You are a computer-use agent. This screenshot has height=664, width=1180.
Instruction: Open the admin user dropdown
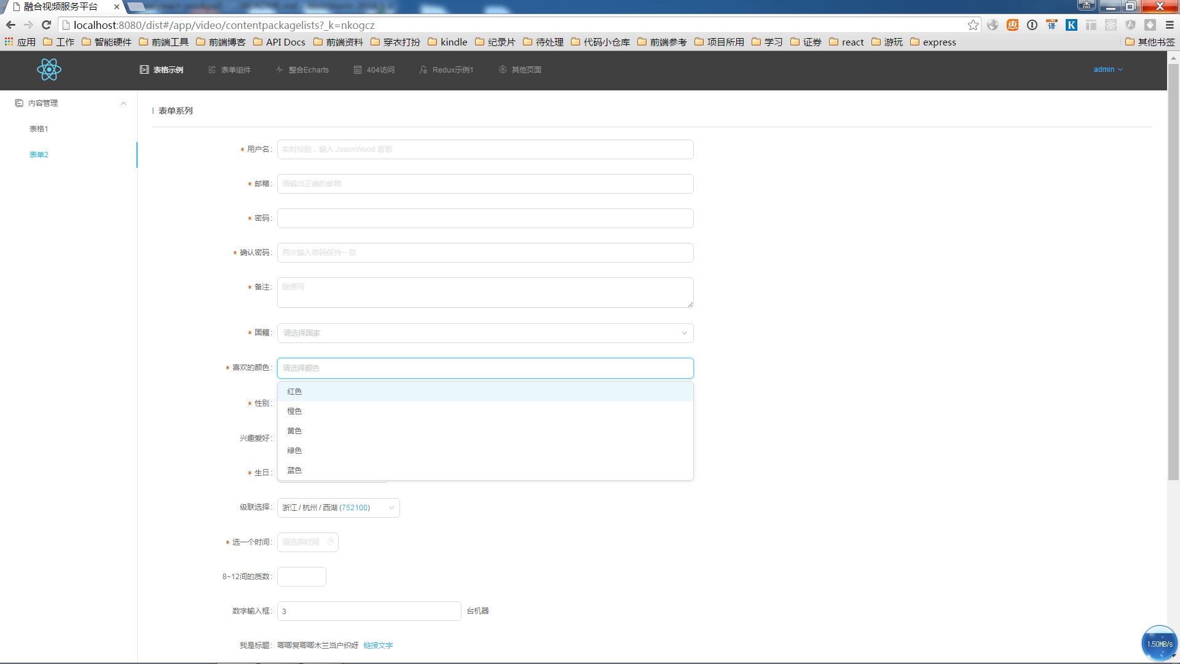pos(1107,69)
